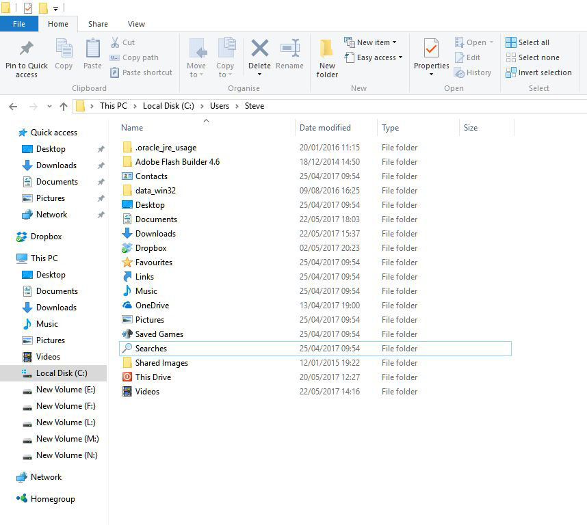The height and width of the screenshot is (525, 587).
Task: Click the This PC breadcrumb
Action: point(114,106)
